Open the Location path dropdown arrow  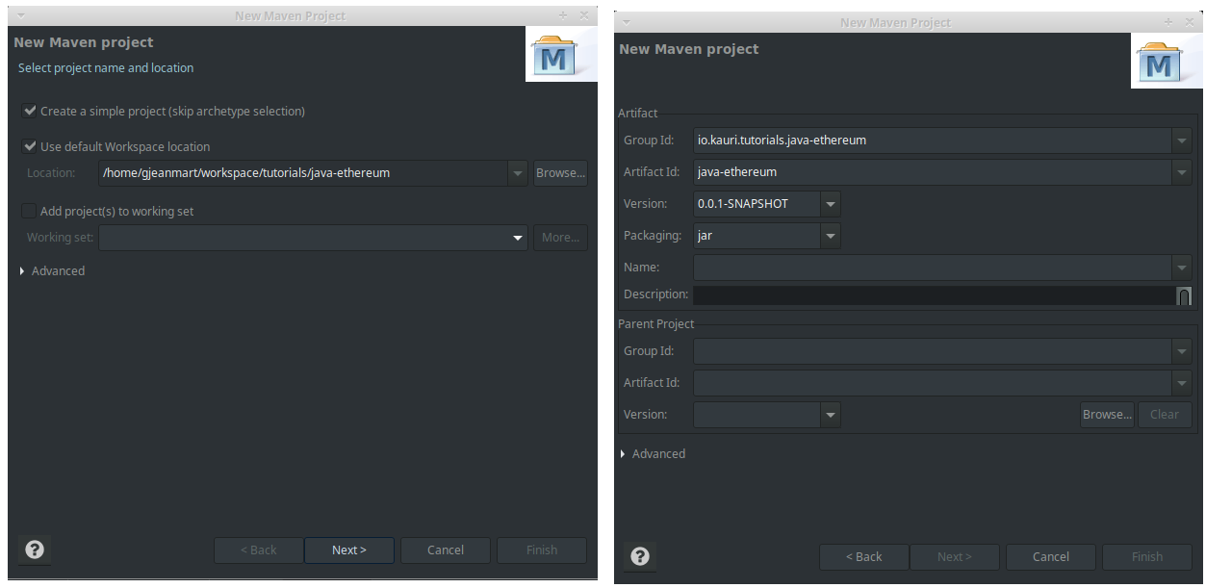pos(518,173)
